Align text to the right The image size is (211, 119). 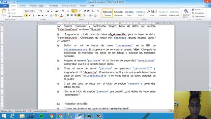pyautogui.click(x=75, y=16)
